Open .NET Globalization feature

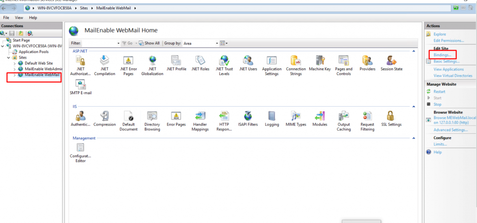click(152, 66)
